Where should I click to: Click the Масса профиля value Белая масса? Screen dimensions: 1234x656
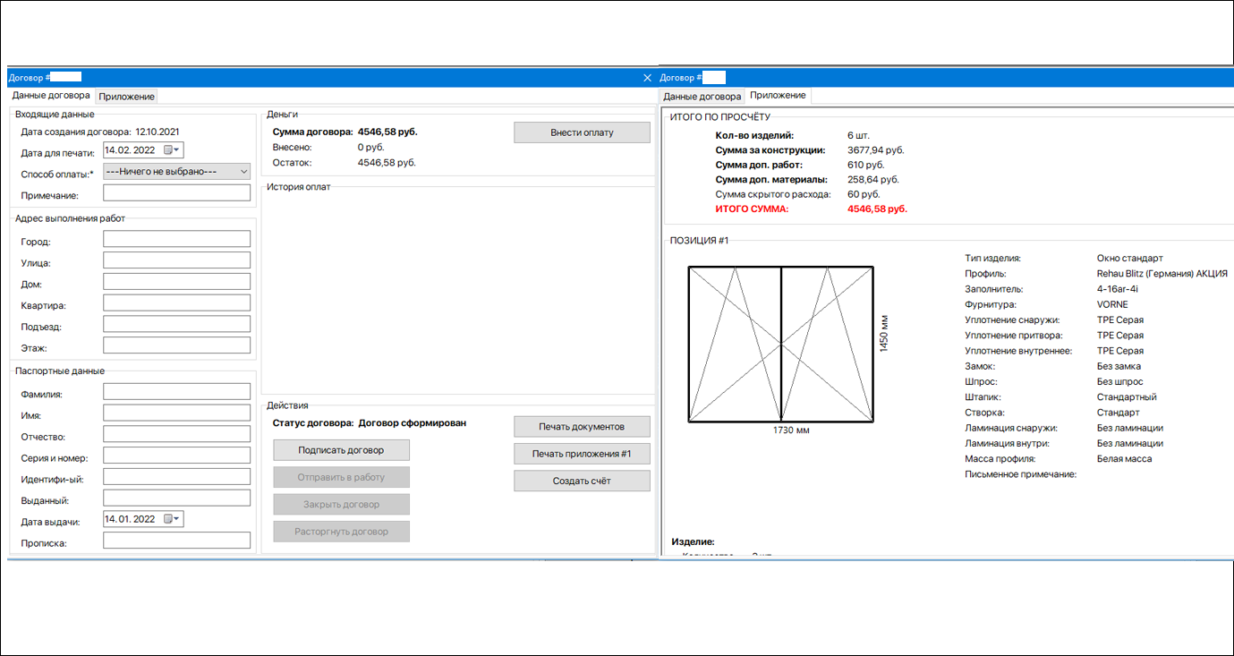(x=1125, y=458)
